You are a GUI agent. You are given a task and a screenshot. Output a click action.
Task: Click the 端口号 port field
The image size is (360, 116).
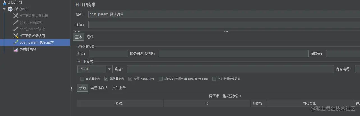343,54
